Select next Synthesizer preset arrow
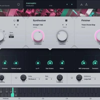 (66, 25)
